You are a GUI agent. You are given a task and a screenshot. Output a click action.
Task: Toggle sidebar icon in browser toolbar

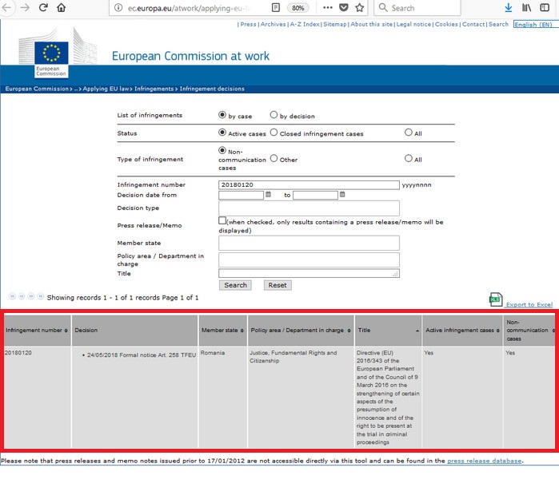(545, 7)
